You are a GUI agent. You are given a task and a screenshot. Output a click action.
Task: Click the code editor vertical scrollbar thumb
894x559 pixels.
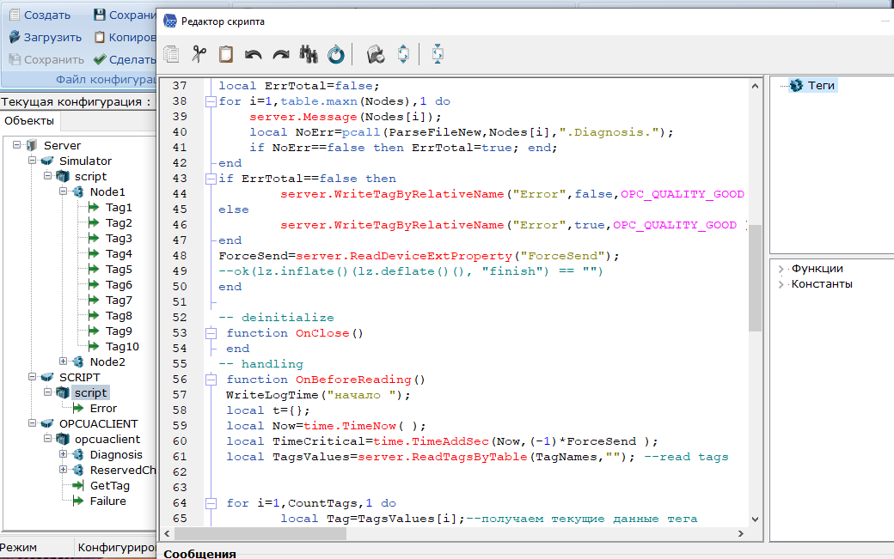[755, 278]
